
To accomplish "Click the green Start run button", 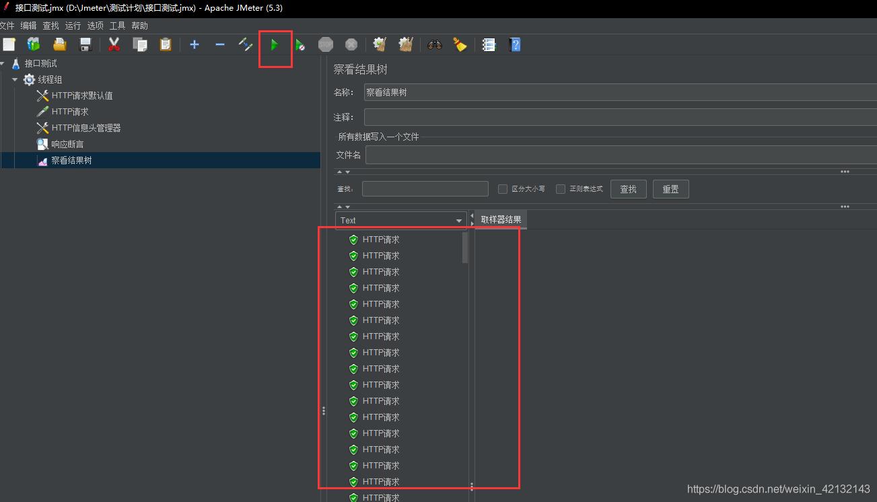I will [275, 45].
